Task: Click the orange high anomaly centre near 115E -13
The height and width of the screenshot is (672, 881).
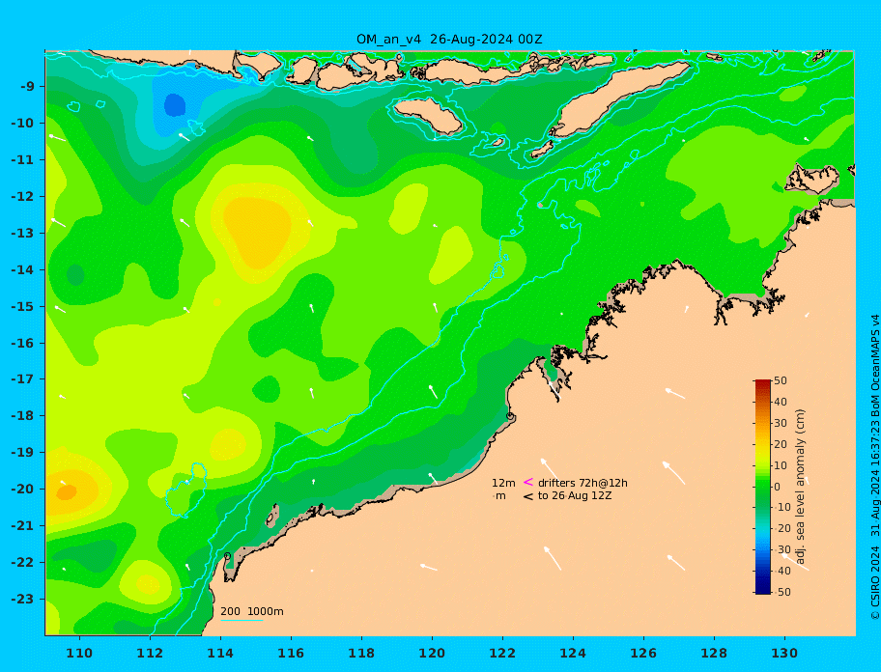Action: coord(258,232)
